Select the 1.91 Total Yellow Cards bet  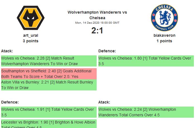point(49,112)
